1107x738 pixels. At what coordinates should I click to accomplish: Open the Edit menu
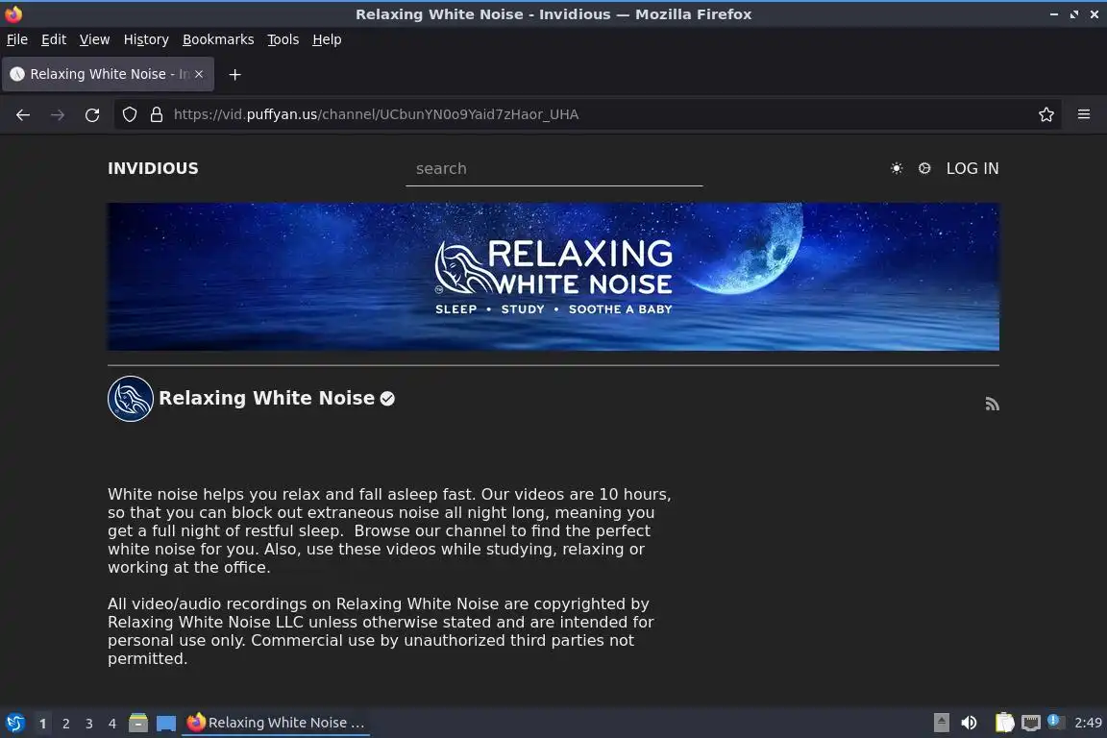(x=54, y=39)
